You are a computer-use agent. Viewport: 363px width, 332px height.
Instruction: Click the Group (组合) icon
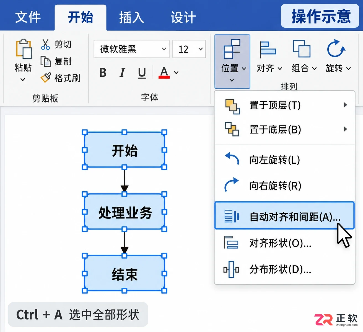[x=302, y=49]
